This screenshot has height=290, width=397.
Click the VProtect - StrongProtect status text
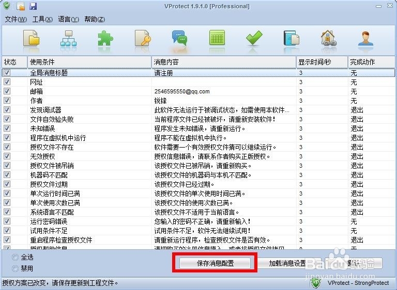point(358,283)
